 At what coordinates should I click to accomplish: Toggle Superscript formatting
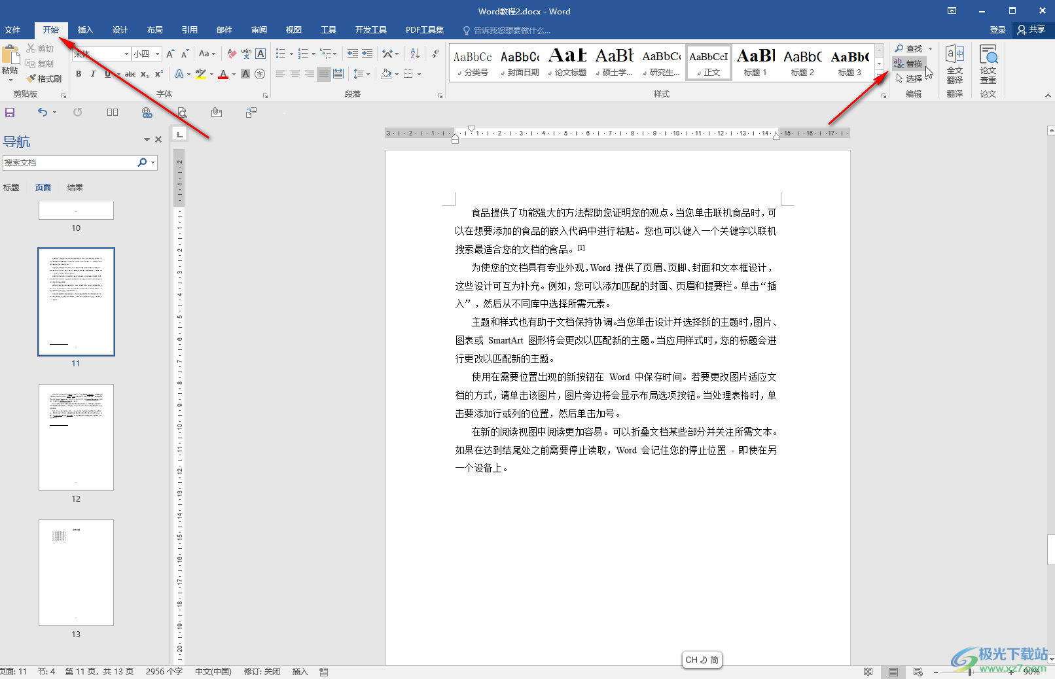[x=159, y=74]
